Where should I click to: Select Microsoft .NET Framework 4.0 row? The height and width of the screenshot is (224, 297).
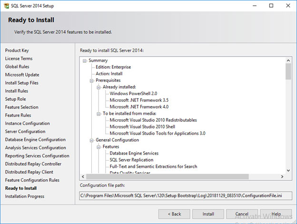pos(139,107)
